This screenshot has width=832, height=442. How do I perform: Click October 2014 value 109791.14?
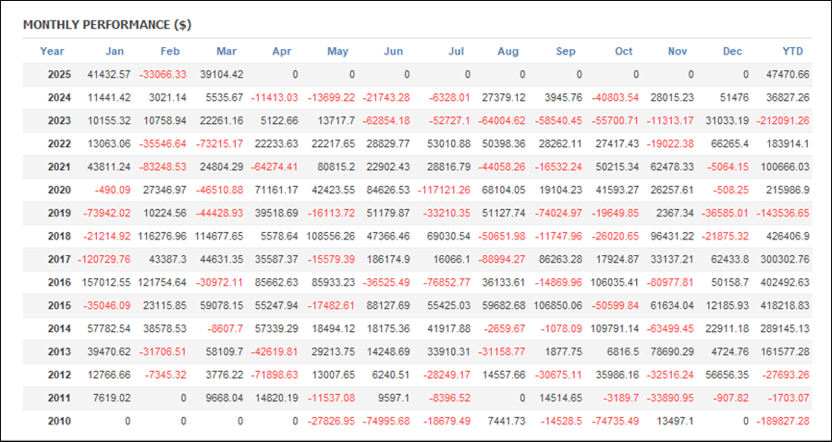click(x=617, y=329)
